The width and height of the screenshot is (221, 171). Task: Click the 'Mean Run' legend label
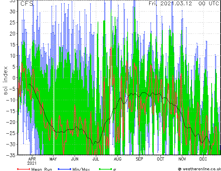(x=41, y=169)
